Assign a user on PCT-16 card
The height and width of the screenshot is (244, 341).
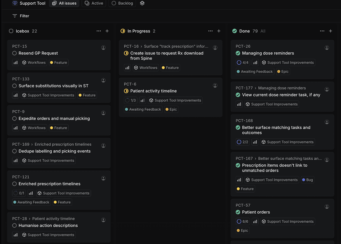[215, 47]
